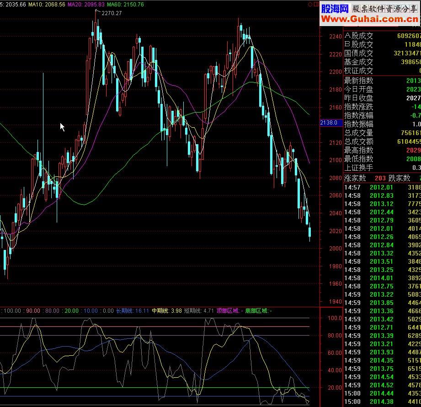Click the 股票软件资源分享 banner text

pyautogui.click(x=384, y=9)
